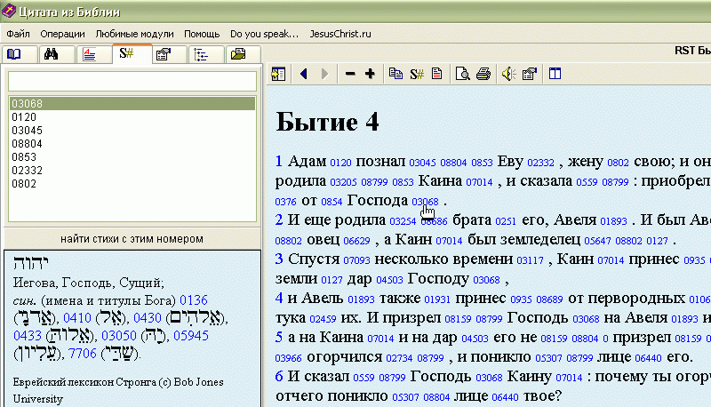Click 'найти стихи с этим номером' button

132,238
